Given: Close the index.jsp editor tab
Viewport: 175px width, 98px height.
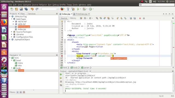Looking at the screenshot, I should tap(72, 14).
